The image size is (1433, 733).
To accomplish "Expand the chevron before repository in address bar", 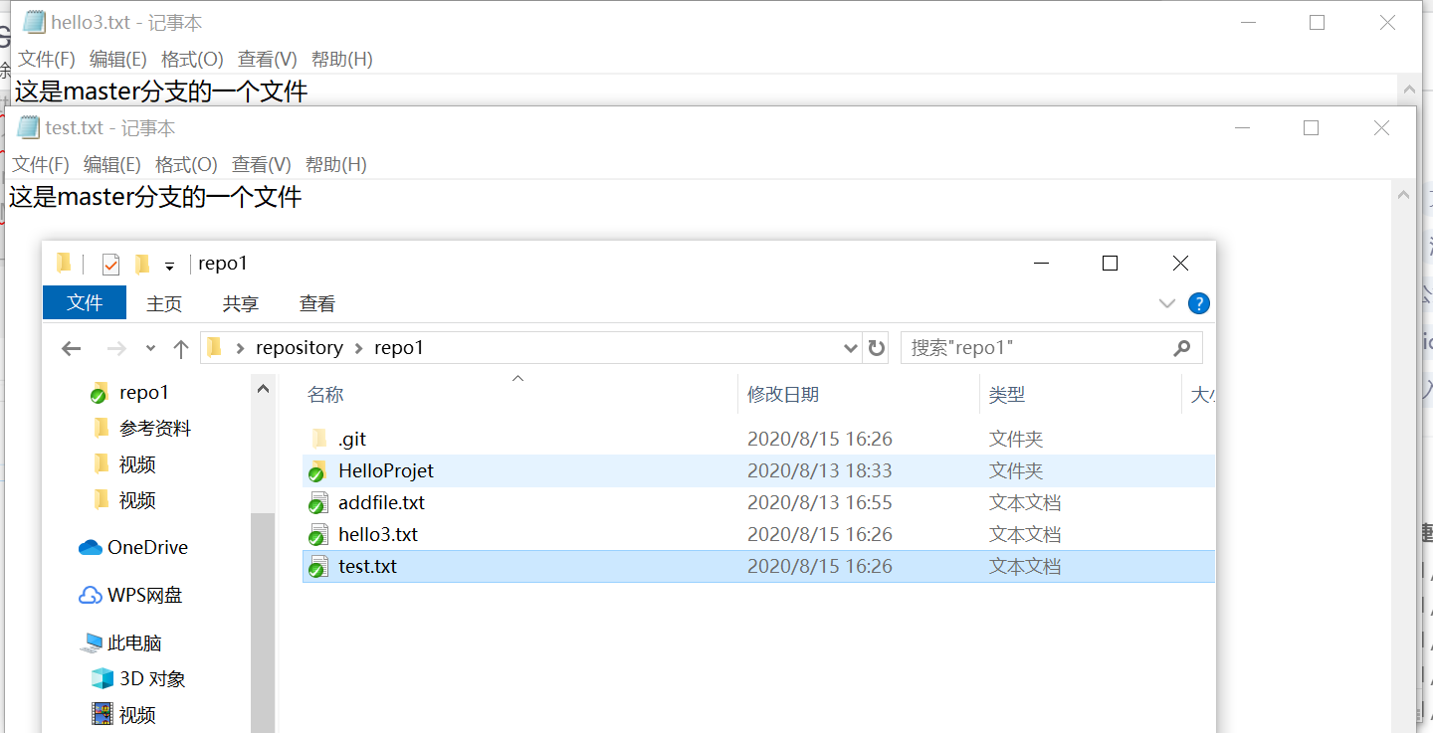I will [240, 348].
